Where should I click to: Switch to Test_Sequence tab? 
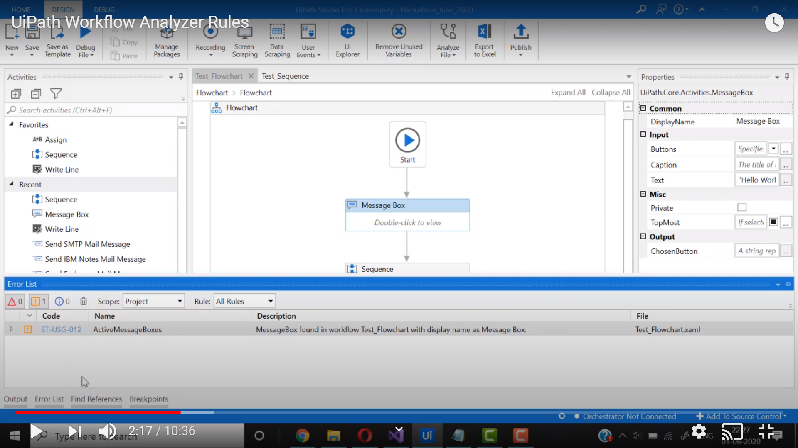(285, 76)
